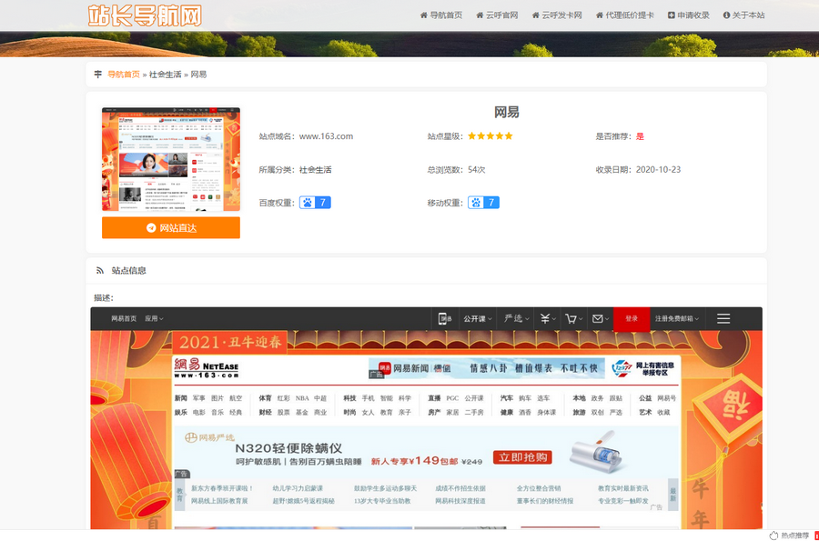The image size is (819, 541).
Task: Click the red 是 recommendation value
Action: (x=640, y=136)
